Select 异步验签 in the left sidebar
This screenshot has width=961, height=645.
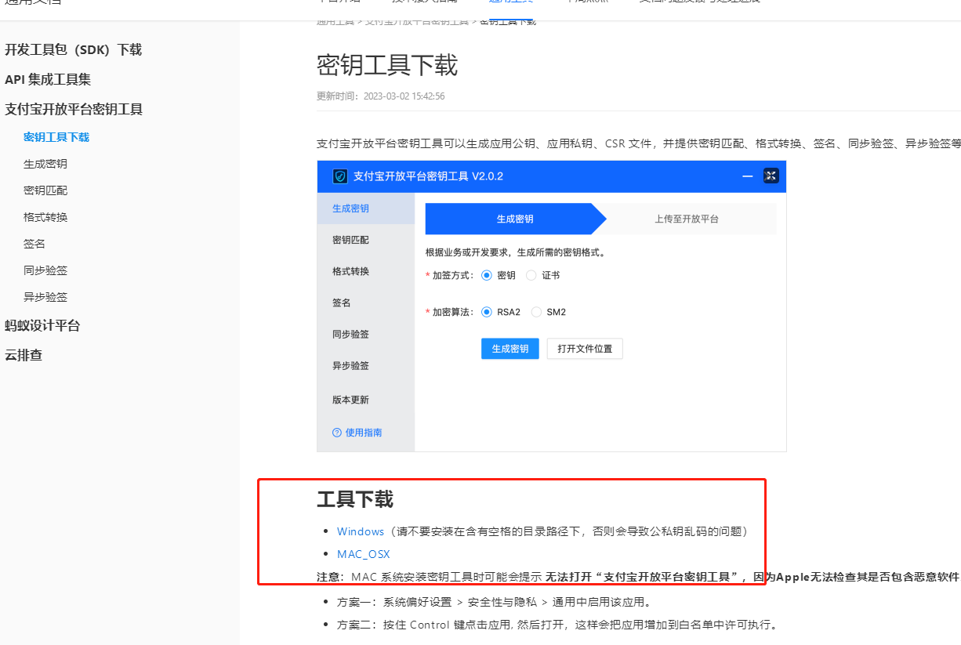46,296
